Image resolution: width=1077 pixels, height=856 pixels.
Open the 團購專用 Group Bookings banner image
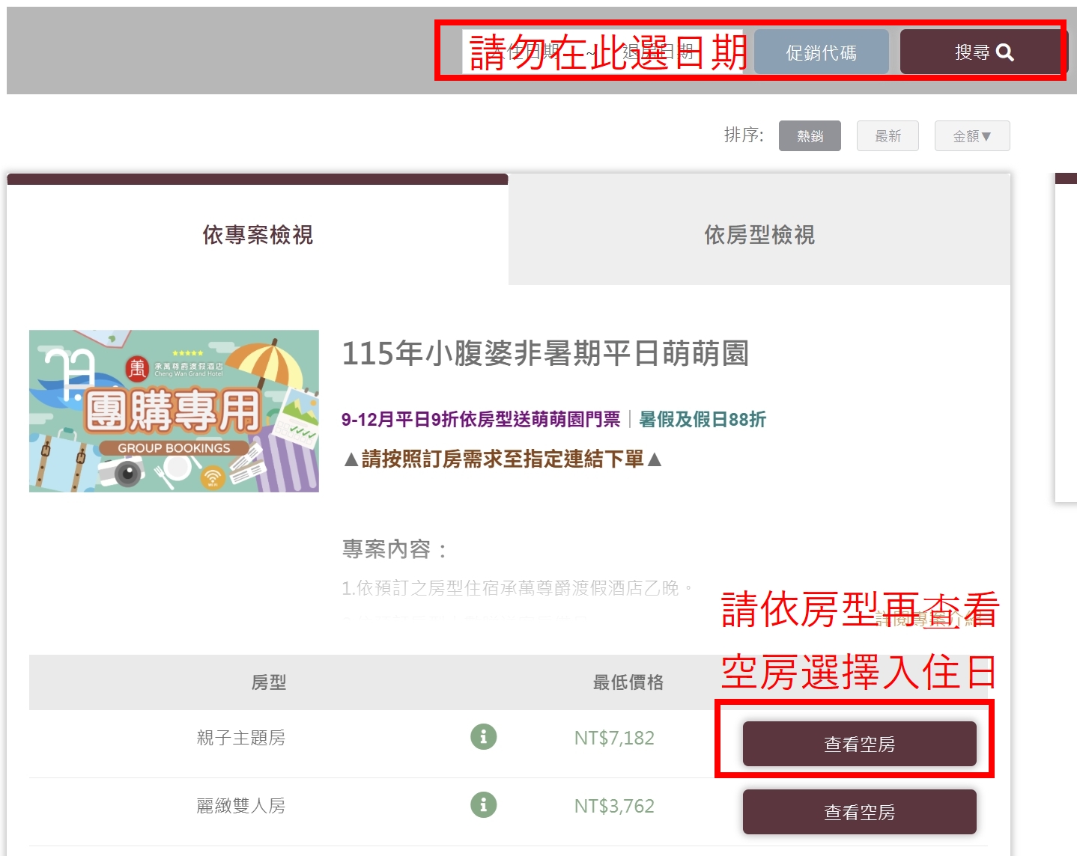coord(174,411)
